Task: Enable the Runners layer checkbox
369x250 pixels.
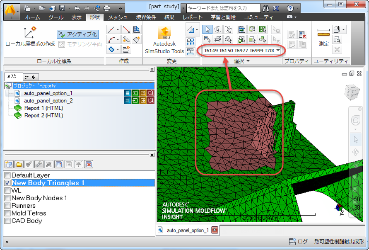Action: pyautogui.click(x=7, y=205)
